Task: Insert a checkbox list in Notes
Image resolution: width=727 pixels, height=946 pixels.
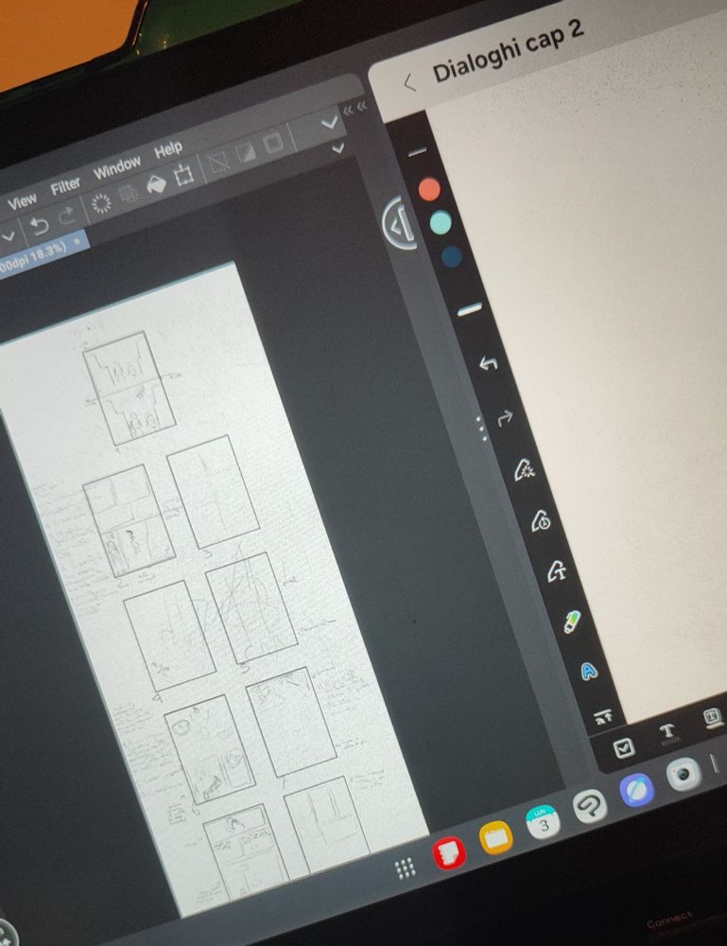Action: pyautogui.click(x=624, y=748)
